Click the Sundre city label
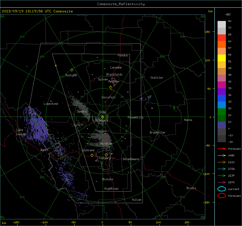 [81, 111]
